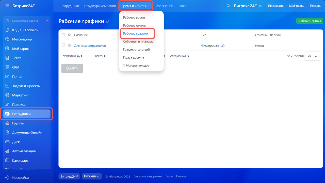
Task: Click the Фиксированный cell
Action: tap(213, 46)
